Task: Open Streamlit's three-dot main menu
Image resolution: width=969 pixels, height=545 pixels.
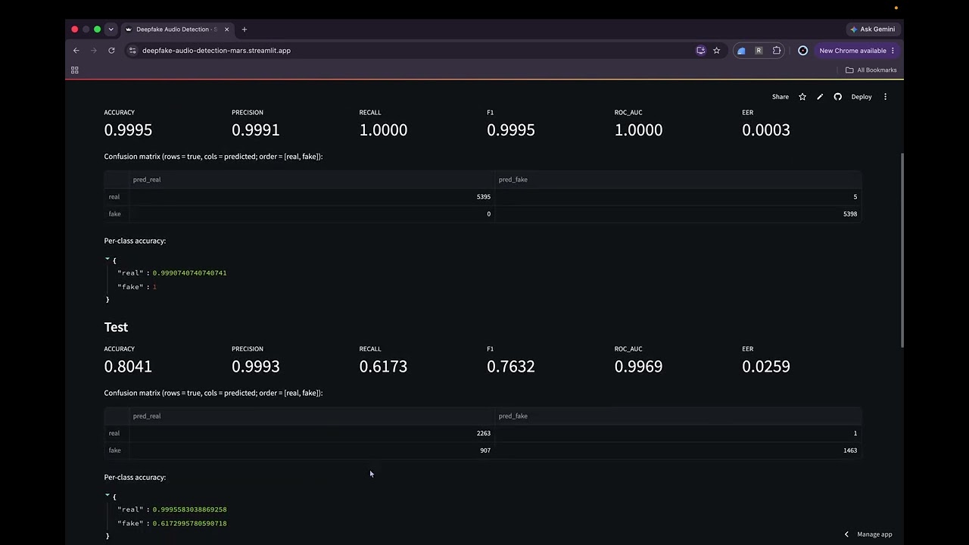Action: [x=885, y=97]
